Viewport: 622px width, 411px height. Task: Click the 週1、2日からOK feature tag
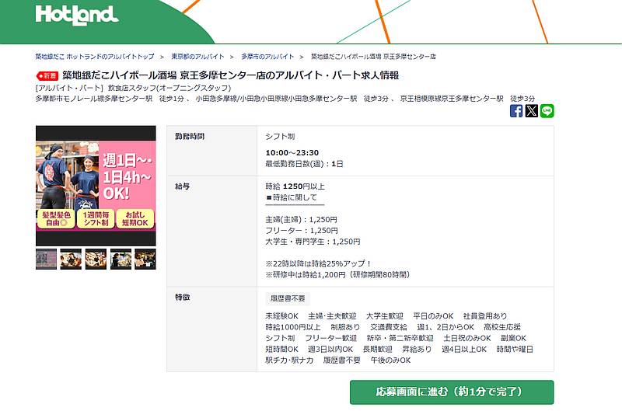[x=446, y=327]
